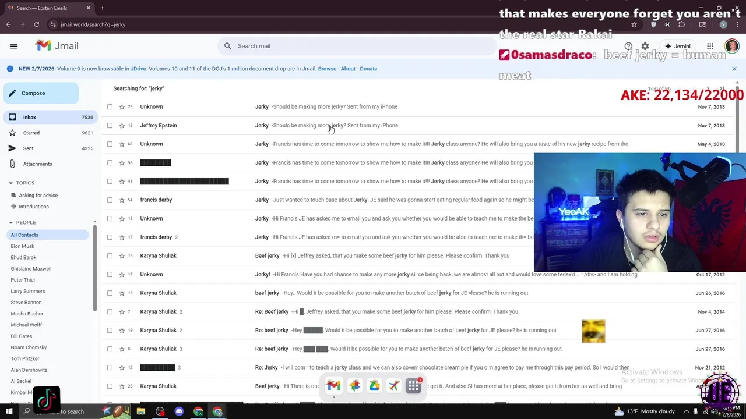Dismiss the announcement banner with X

[734, 69]
